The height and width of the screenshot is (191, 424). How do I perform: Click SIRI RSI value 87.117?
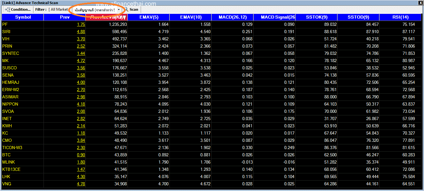pos(408,32)
